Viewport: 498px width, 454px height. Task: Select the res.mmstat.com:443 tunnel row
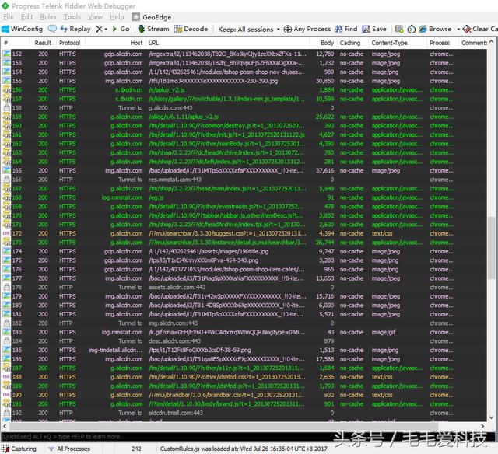(x=244, y=180)
